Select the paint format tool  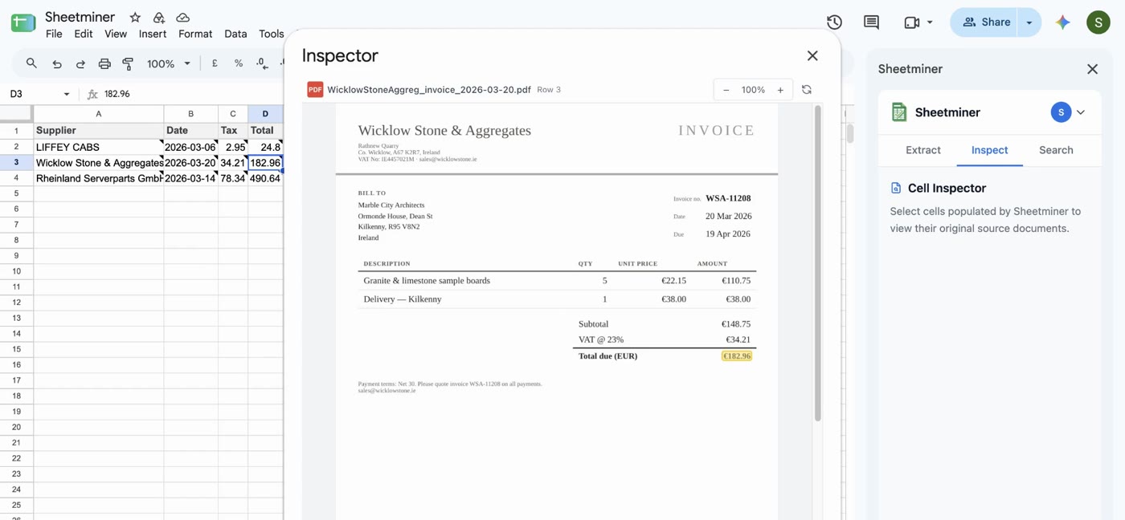coord(128,63)
